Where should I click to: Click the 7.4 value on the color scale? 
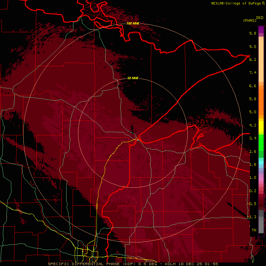coord(253,73)
